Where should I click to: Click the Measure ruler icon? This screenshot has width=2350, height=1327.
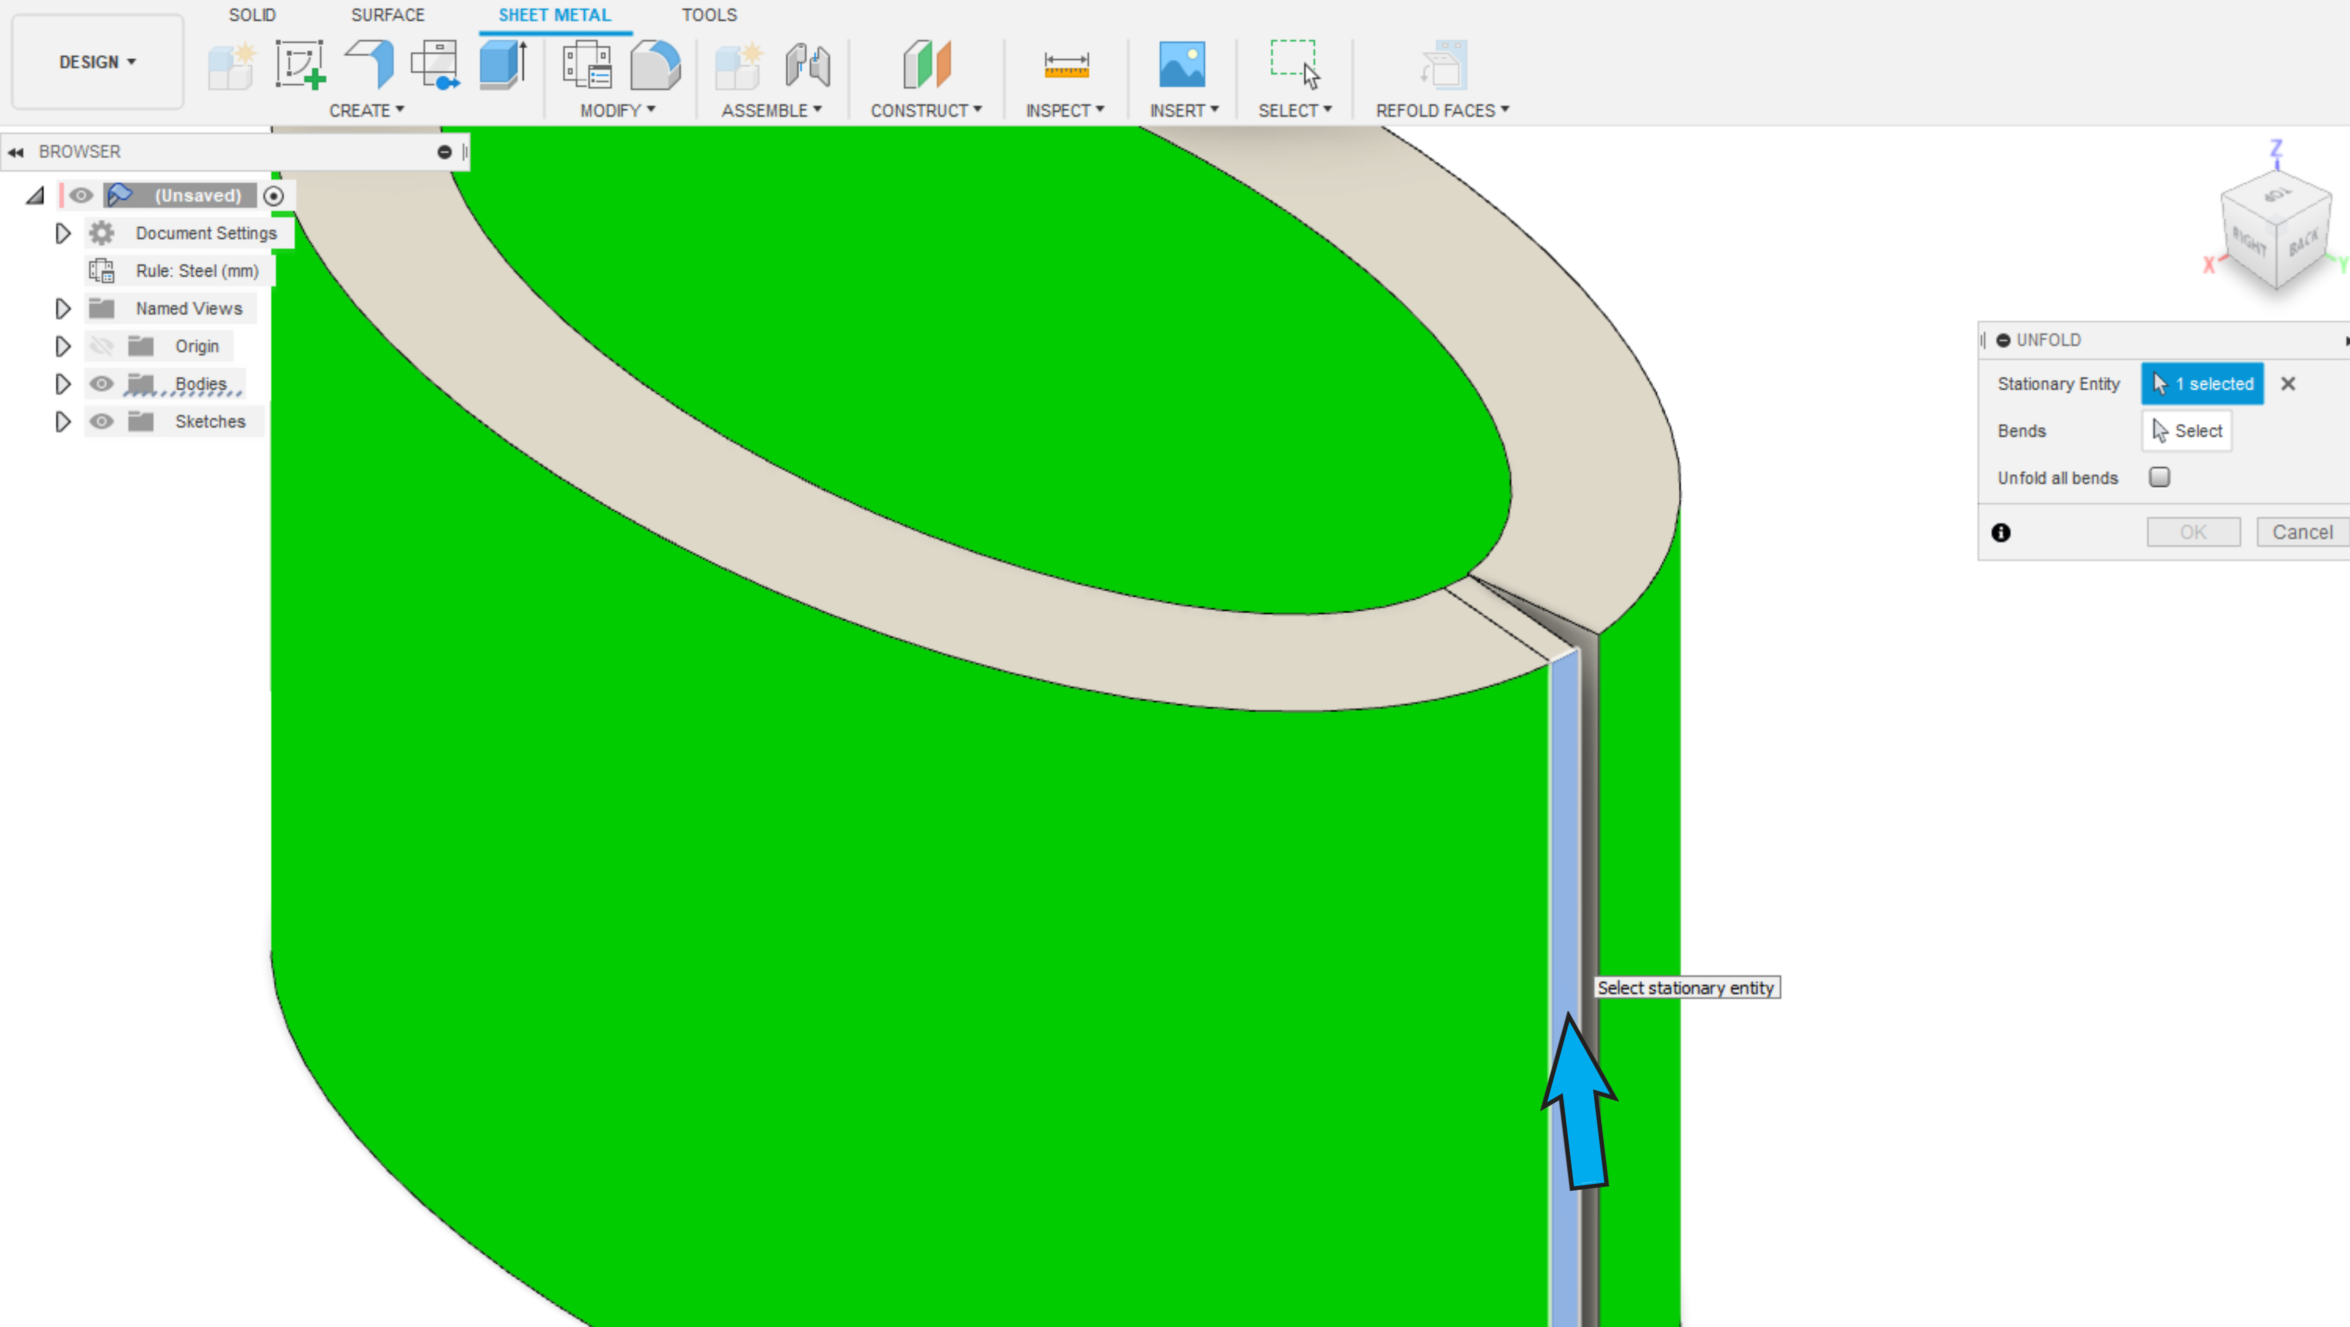(1065, 65)
